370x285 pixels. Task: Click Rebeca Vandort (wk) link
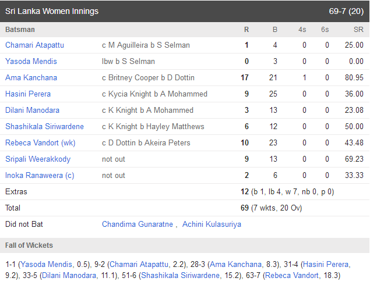click(x=40, y=142)
